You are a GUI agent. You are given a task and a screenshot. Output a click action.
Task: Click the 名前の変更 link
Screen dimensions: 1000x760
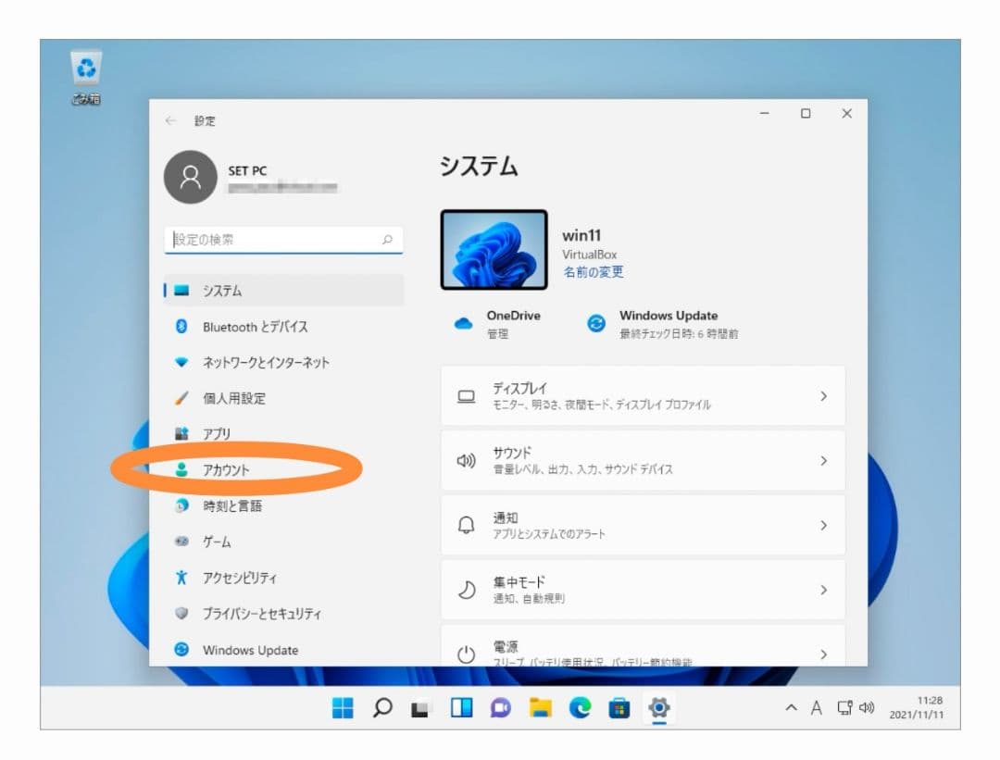tap(593, 272)
